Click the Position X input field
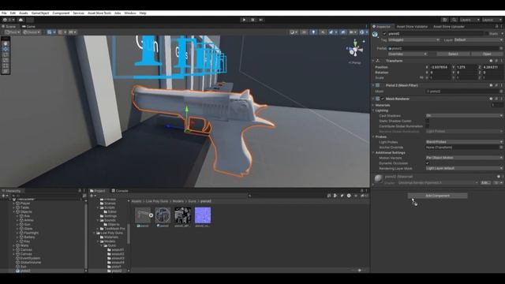Image resolution: width=505 pixels, height=284 pixels. [440, 67]
